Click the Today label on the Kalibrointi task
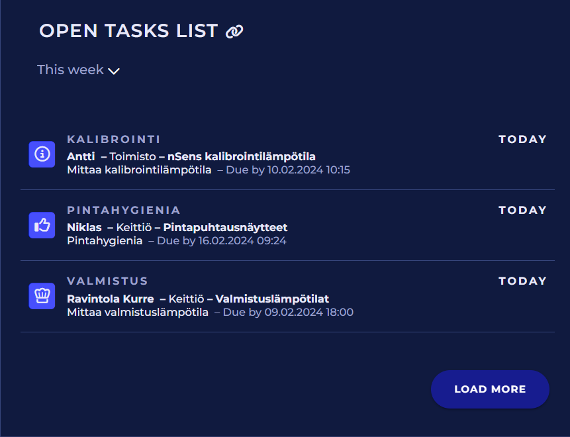The height and width of the screenshot is (437, 570). click(522, 139)
